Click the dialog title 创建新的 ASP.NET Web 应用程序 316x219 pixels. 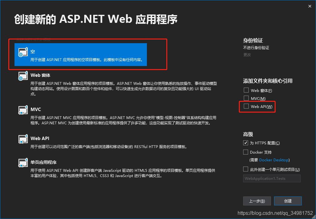click(x=96, y=19)
